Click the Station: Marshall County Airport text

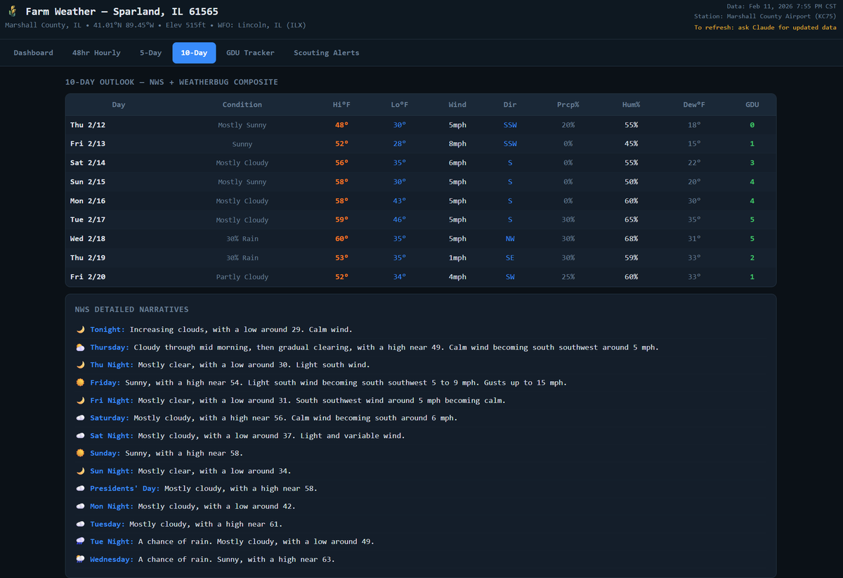(x=765, y=16)
